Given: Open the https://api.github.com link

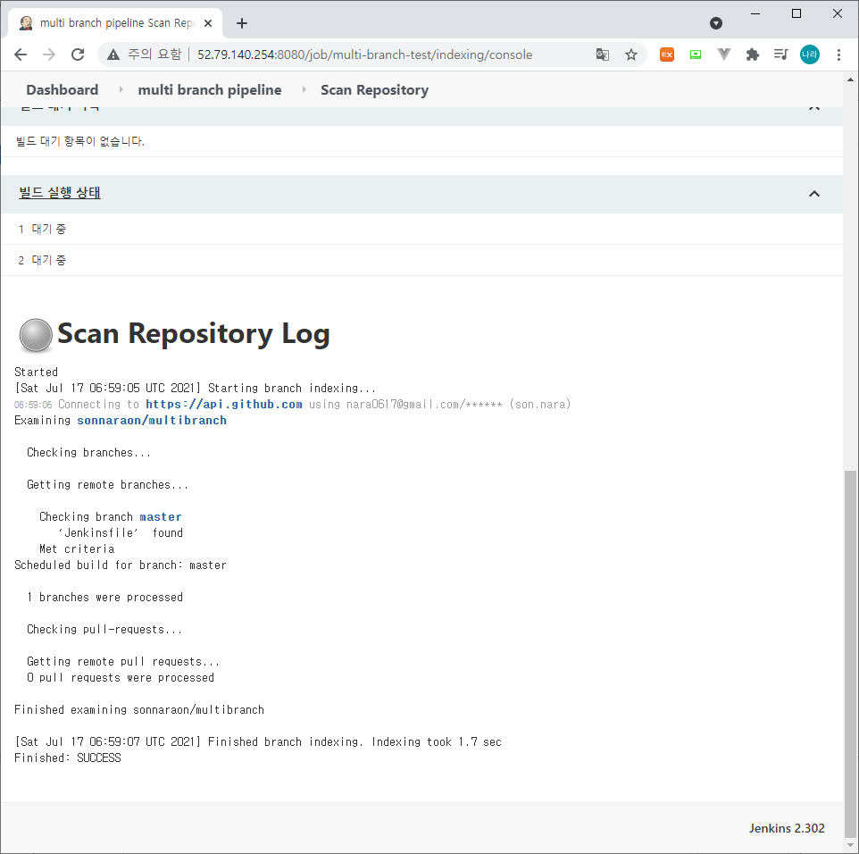Looking at the screenshot, I should coord(224,405).
